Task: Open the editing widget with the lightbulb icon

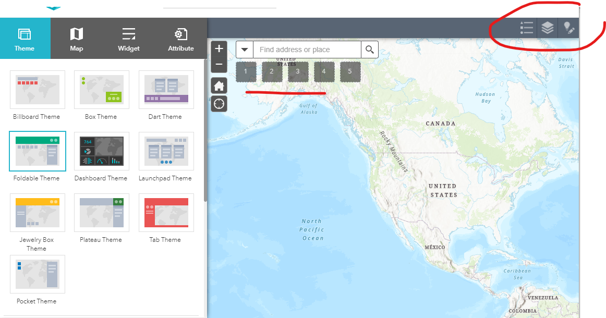Action: pos(568,28)
